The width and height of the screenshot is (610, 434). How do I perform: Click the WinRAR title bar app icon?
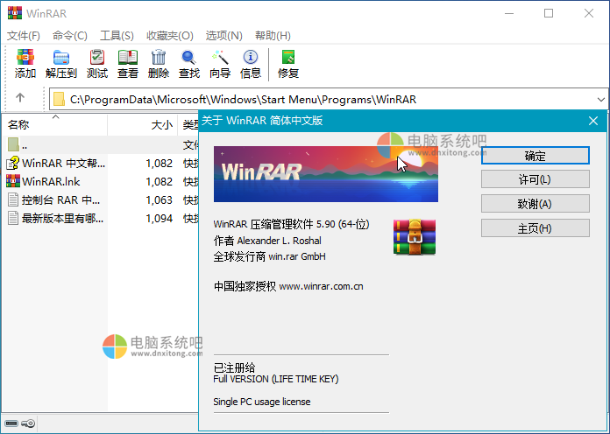15,13
